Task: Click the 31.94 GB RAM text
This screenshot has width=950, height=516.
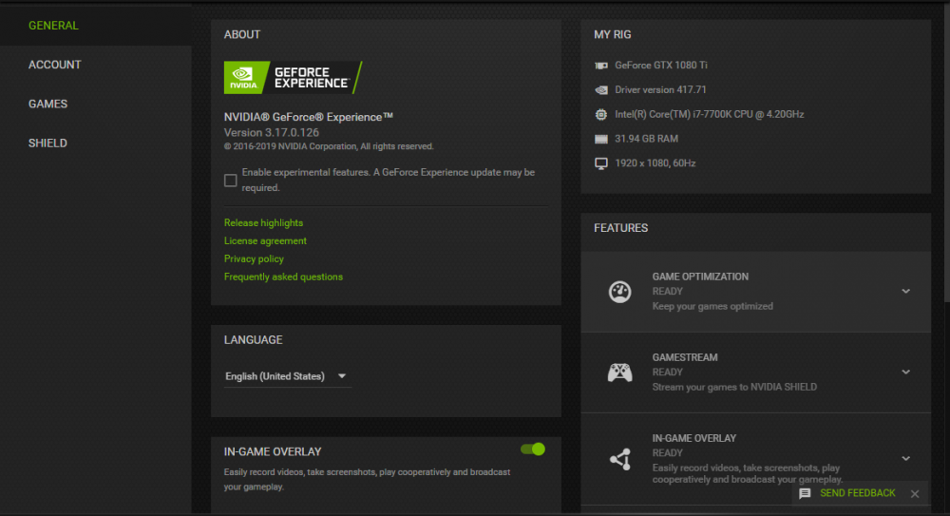Action: point(646,139)
